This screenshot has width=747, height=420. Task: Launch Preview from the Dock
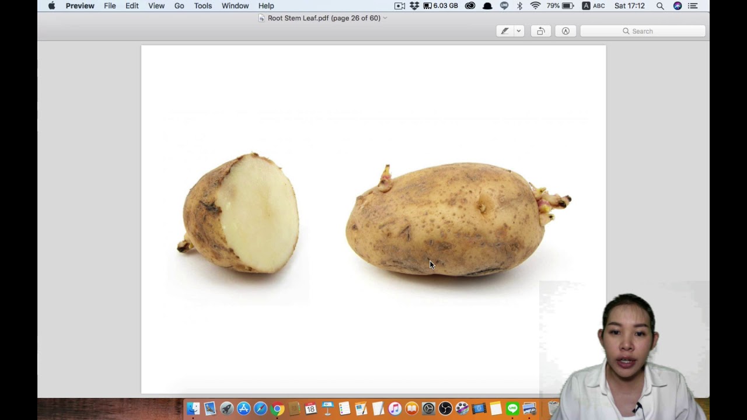(210, 409)
